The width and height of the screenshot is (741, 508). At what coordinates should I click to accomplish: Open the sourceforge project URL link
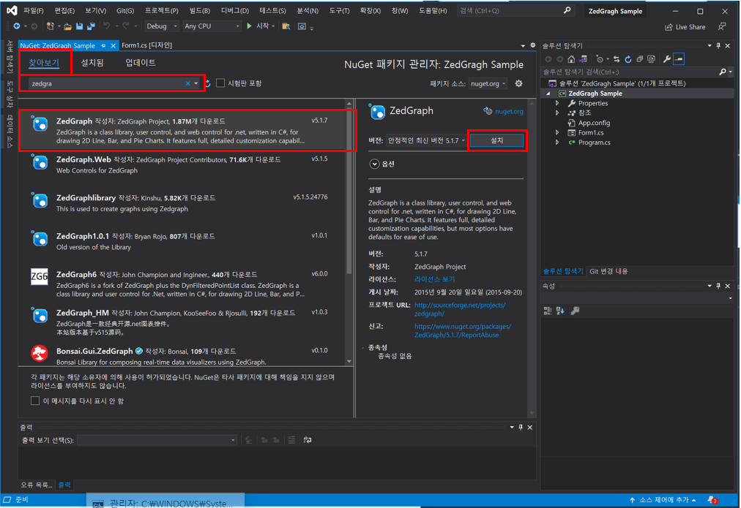[x=460, y=309]
